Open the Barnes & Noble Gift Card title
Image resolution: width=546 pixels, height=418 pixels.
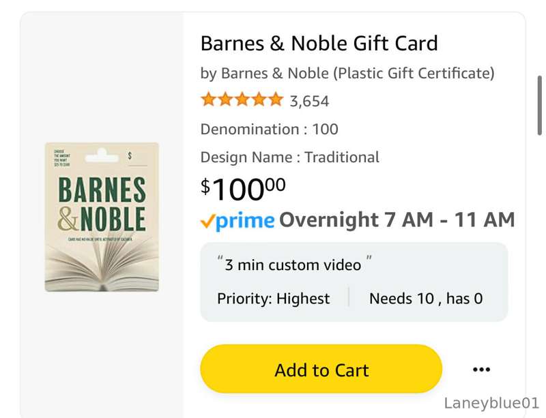(x=319, y=44)
